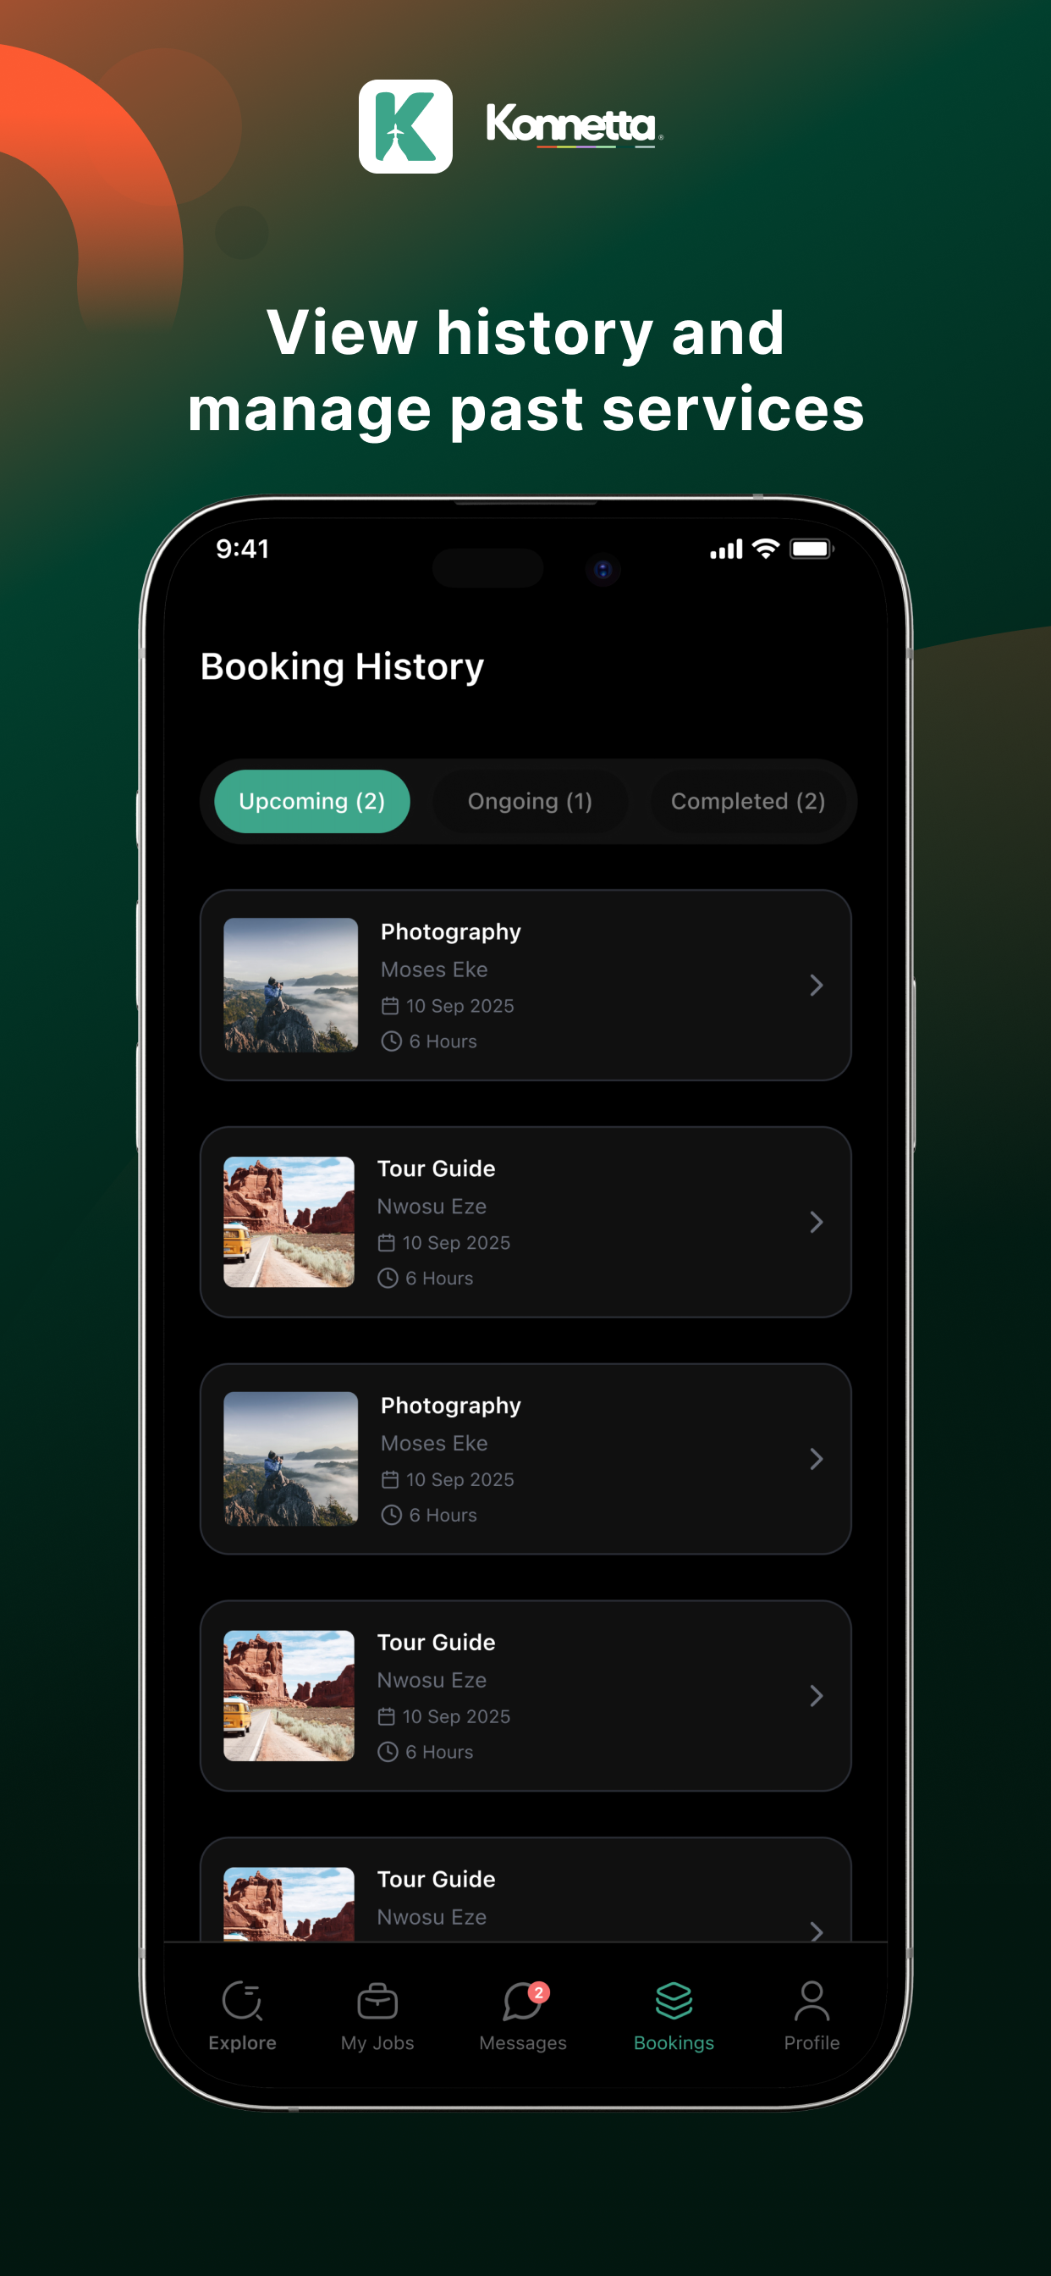Click the Wi-Fi status icon
The height and width of the screenshot is (2276, 1051).
tap(766, 549)
